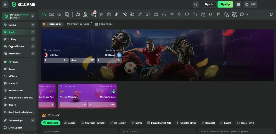Expand the Casino sidebar section
Viewport: 276px width, 134px height.
click(33, 25)
